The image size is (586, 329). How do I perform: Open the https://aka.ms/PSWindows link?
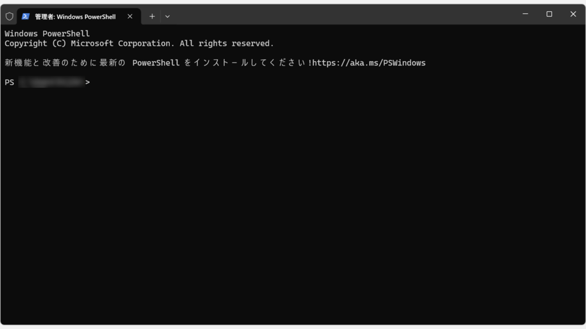pos(369,63)
